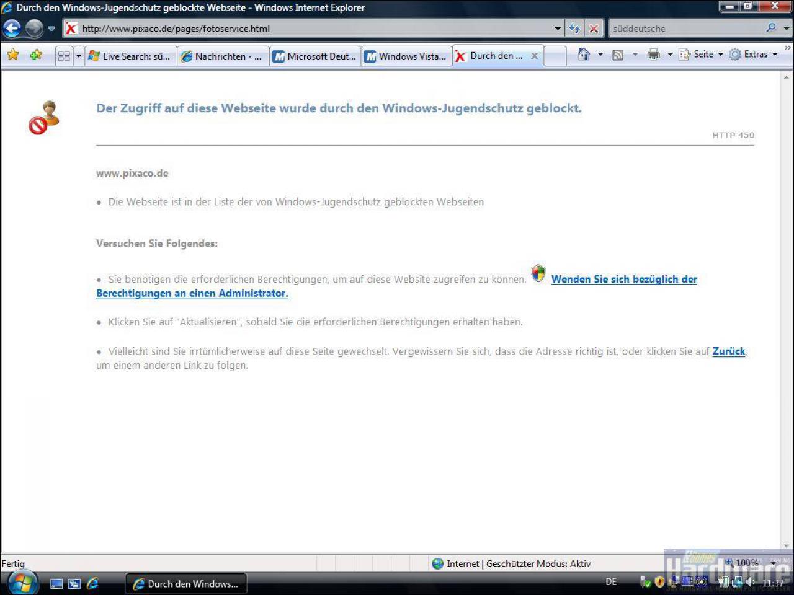
Task: Click the 100% zoom level button
Action: [741, 563]
